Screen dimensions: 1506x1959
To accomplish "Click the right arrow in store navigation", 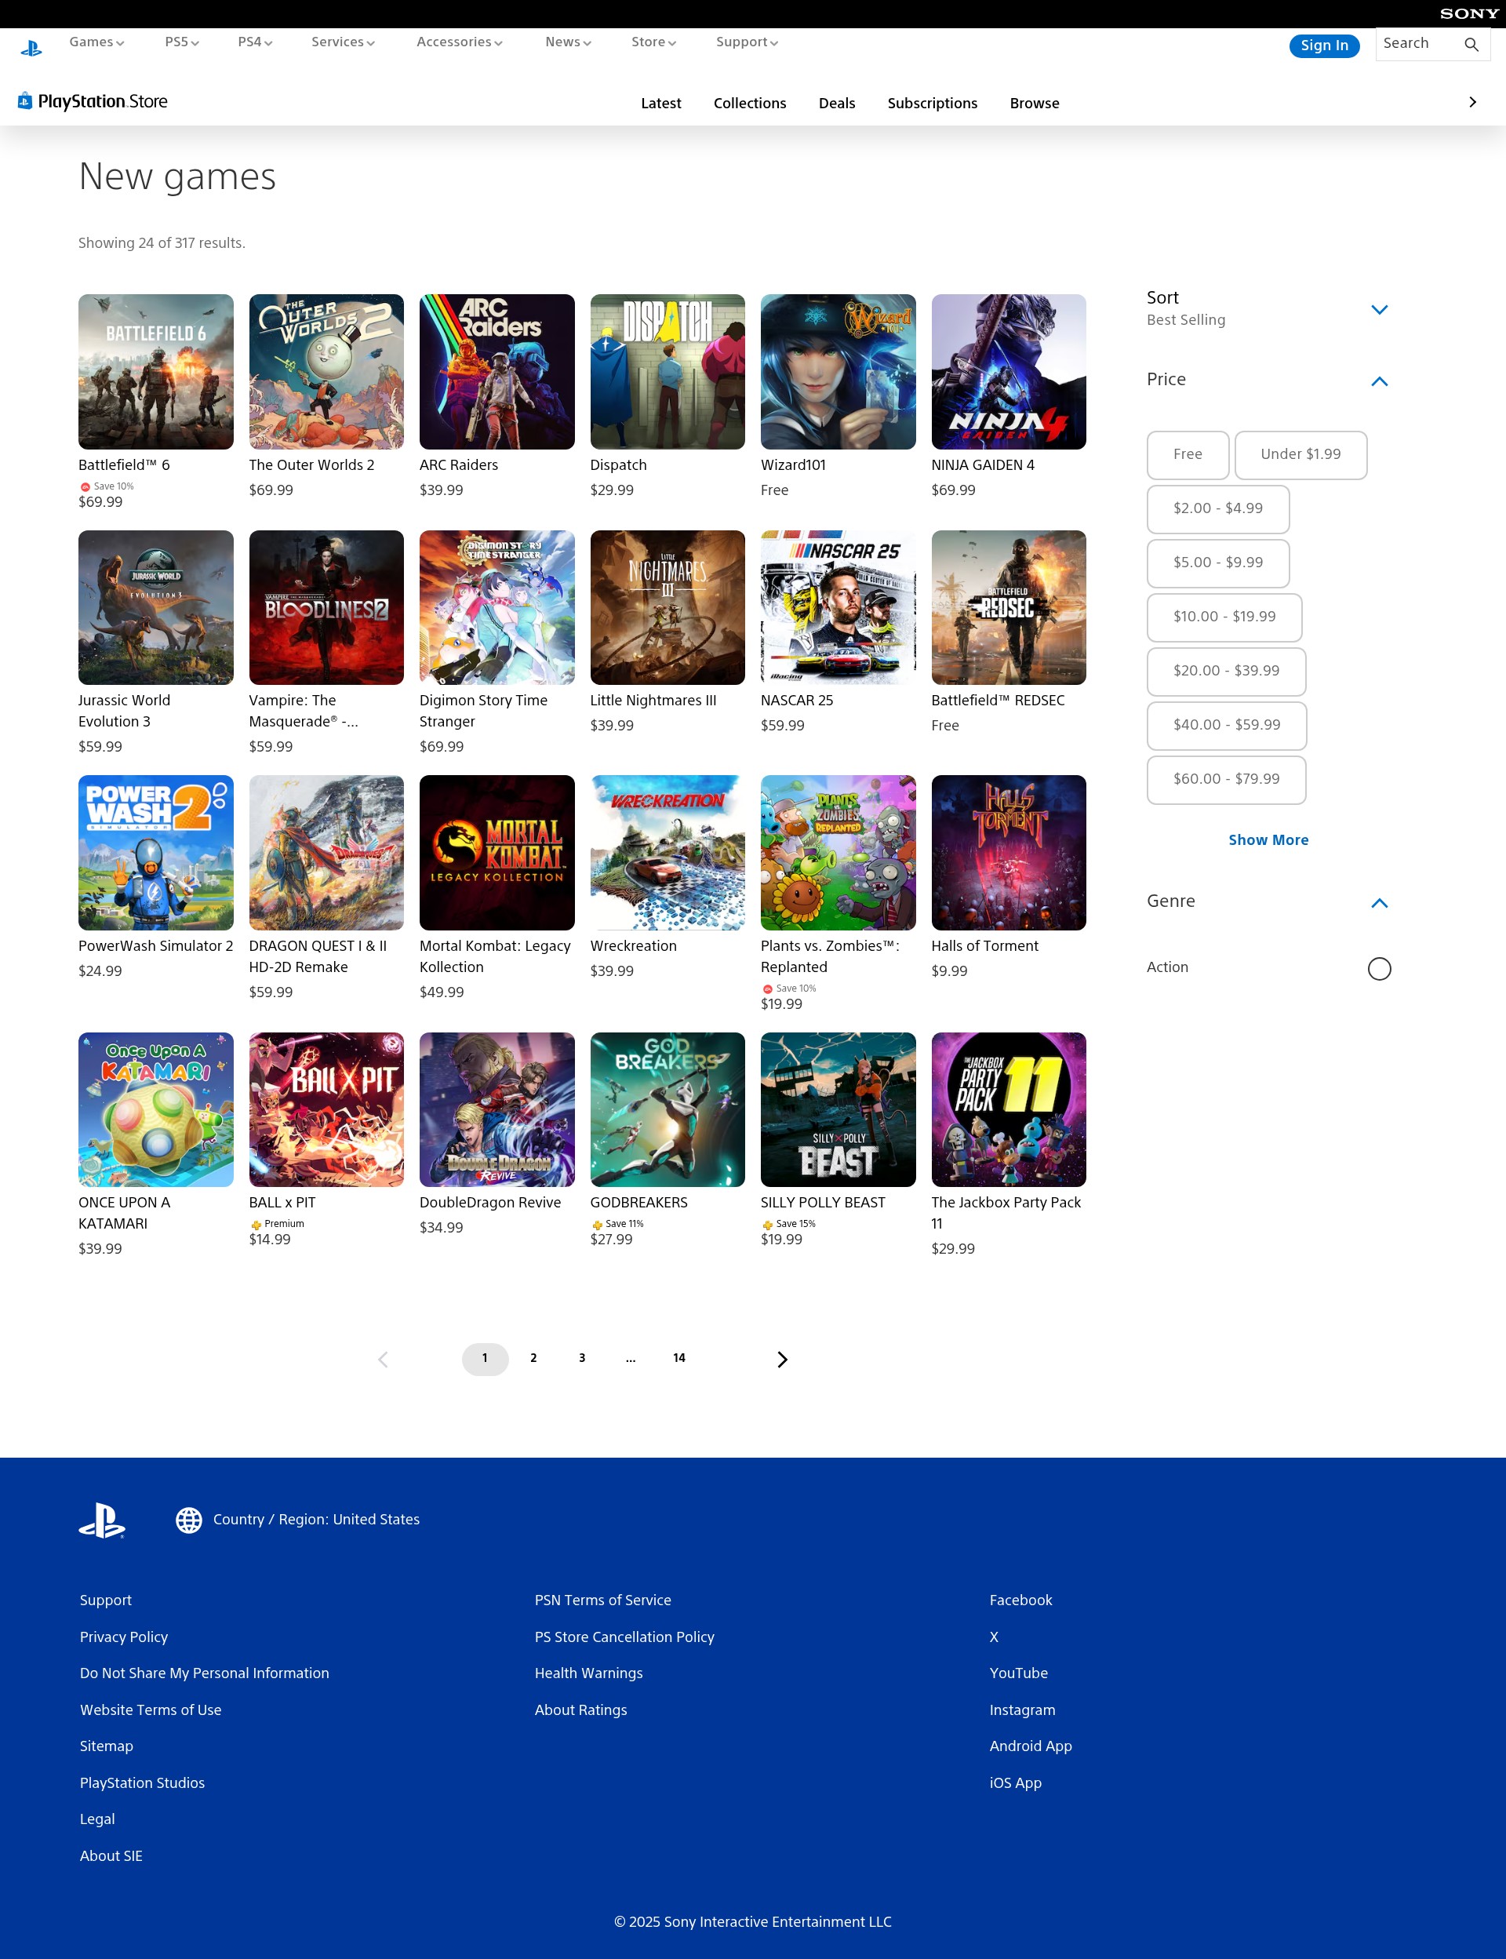I will coord(1472,102).
